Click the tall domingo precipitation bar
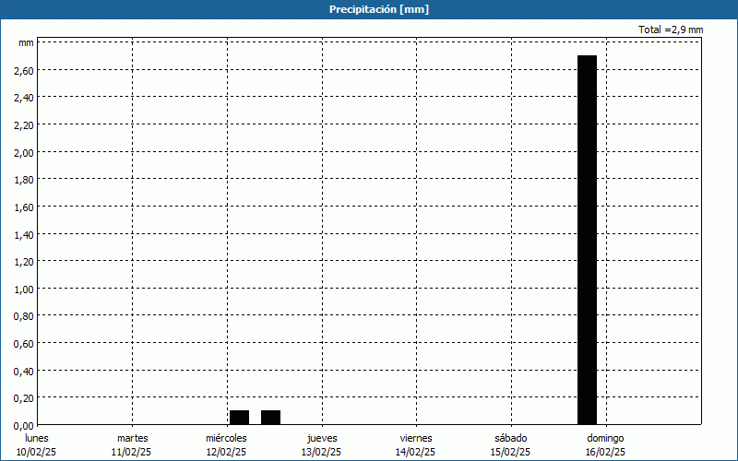The width and height of the screenshot is (738, 461). coord(587,240)
